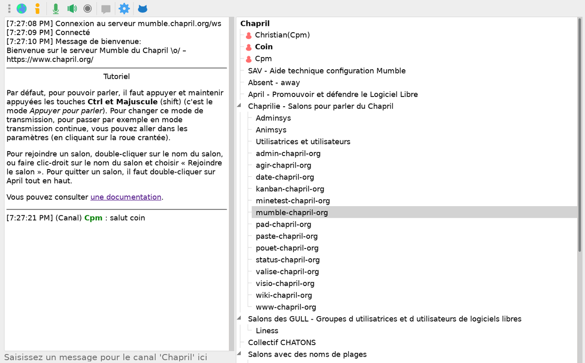Image resolution: width=585 pixels, height=363 pixels.
Task: Select the visio-chapril-org channel
Action: pyautogui.click(x=285, y=283)
